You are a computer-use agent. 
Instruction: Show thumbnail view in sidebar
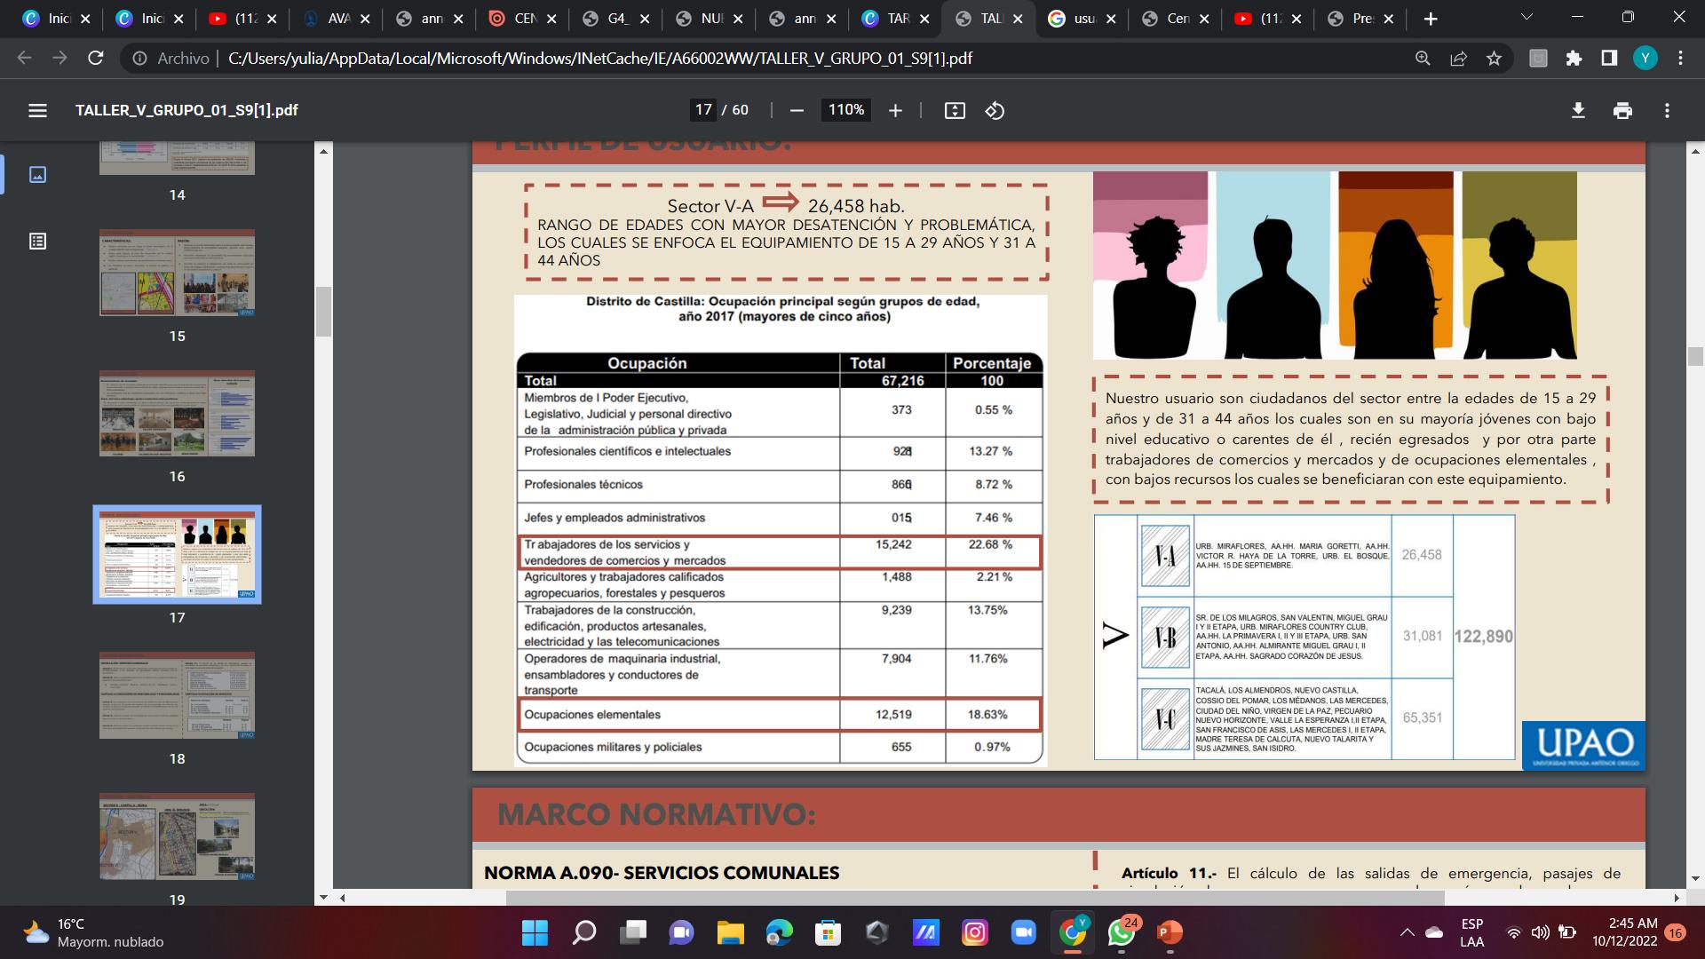click(x=37, y=174)
